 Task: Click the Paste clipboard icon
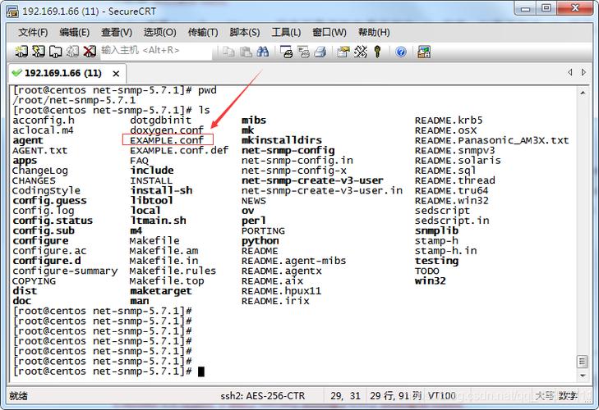pyautogui.click(x=246, y=52)
